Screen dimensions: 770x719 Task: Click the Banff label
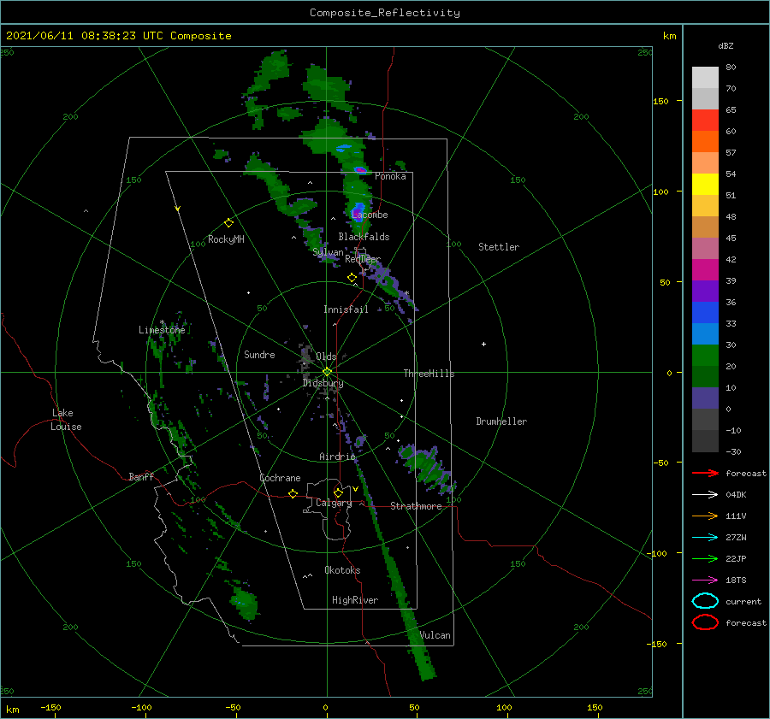141,476
